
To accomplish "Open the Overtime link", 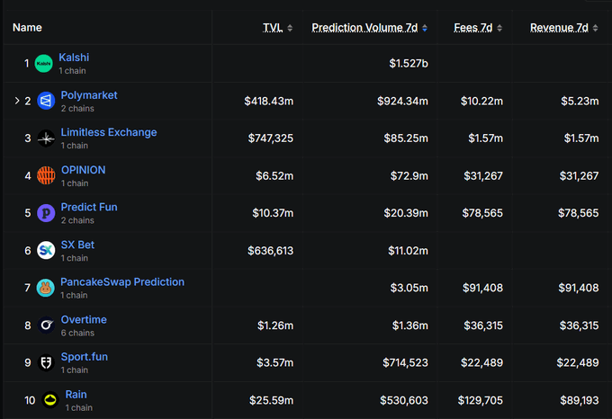I will tap(84, 319).
